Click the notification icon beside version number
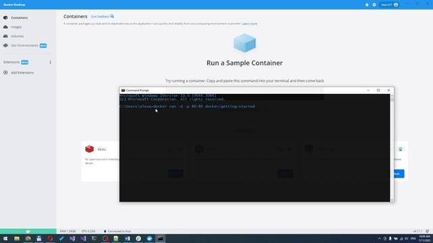433x243 pixels. pyautogui.click(x=427, y=231)
